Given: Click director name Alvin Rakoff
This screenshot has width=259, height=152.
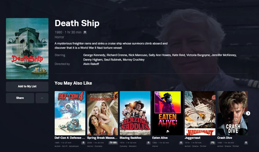Looking at the screenshot, I should coord(91,64).
